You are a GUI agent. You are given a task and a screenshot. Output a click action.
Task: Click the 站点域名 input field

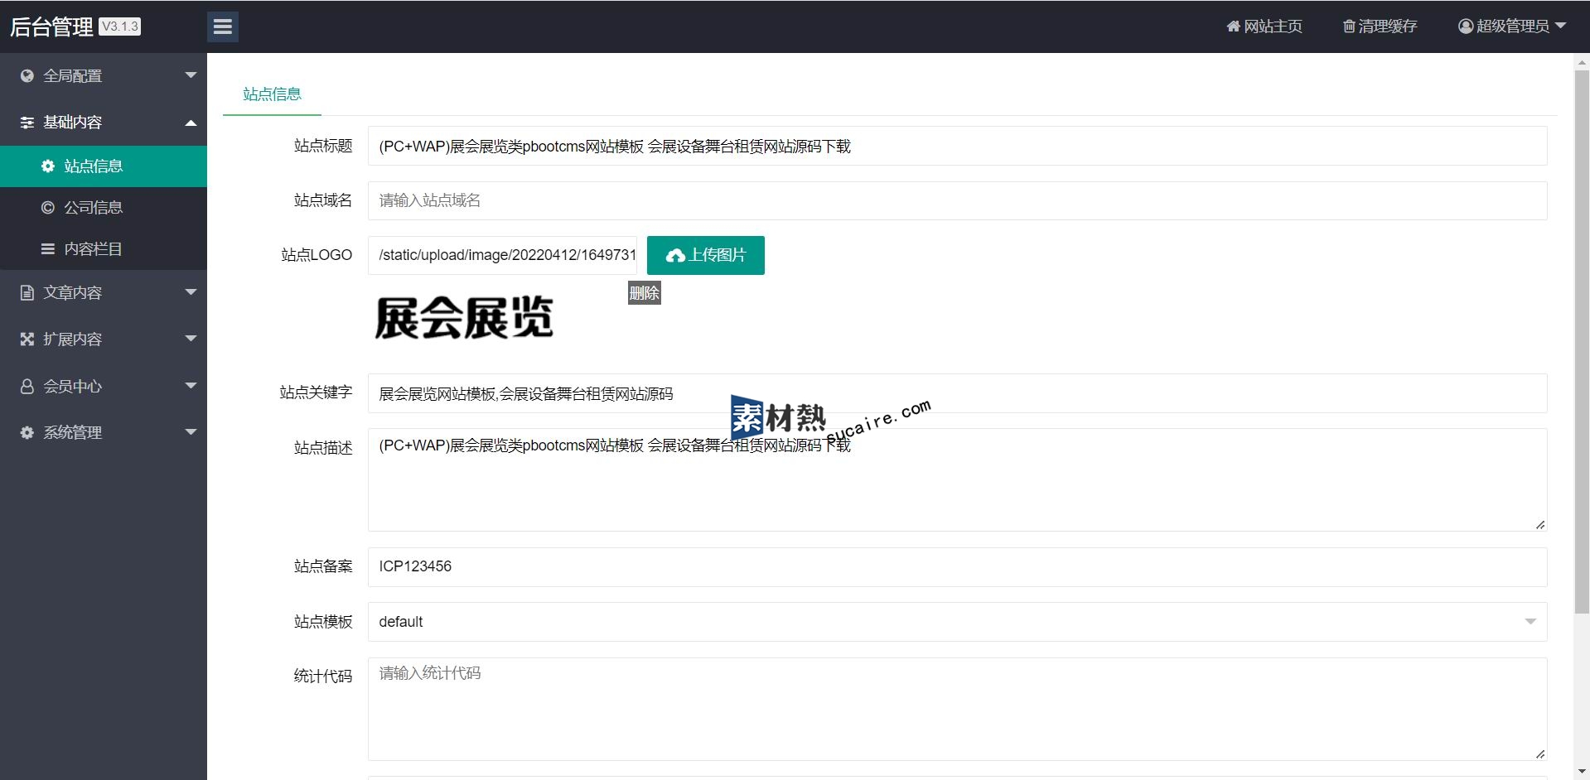(x=957, y=200)
